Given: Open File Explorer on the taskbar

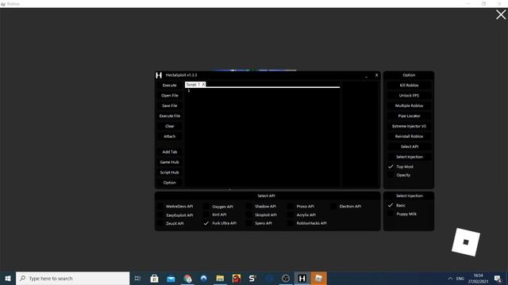Looking at the screenshot, I should [220, 278].
